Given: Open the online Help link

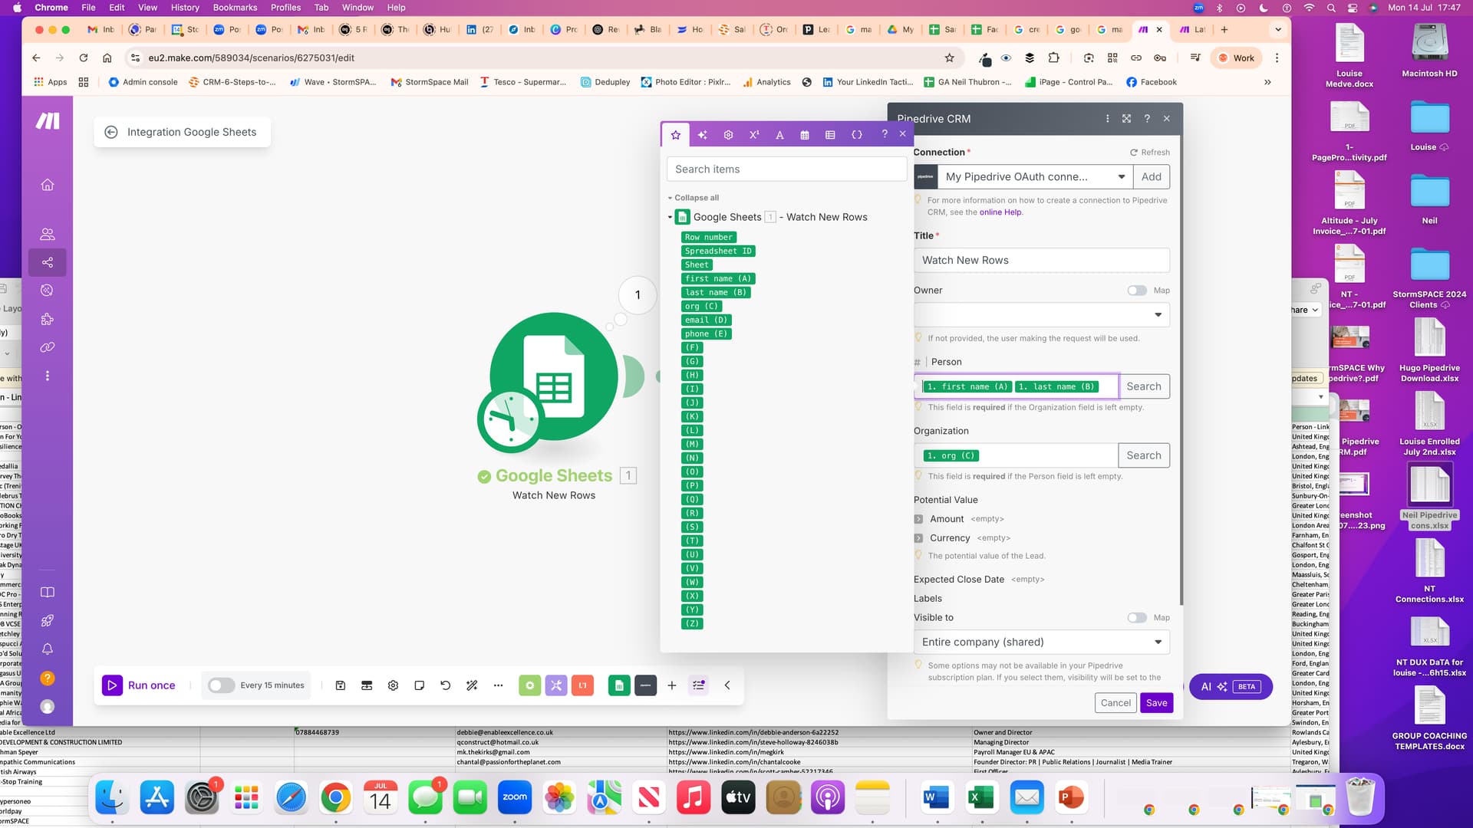Looking at the screenshot, I should 1000,212.
